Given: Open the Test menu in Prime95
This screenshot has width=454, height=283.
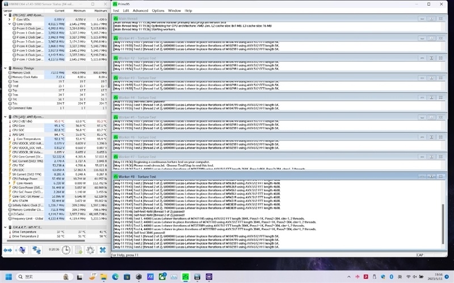Looking at the screenshot, I should 116,11.
